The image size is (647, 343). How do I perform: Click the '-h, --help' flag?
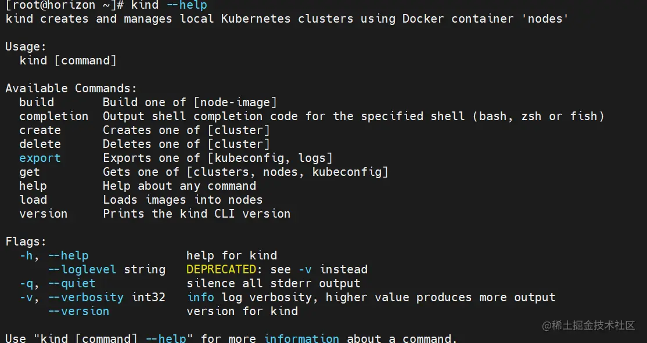54,255
